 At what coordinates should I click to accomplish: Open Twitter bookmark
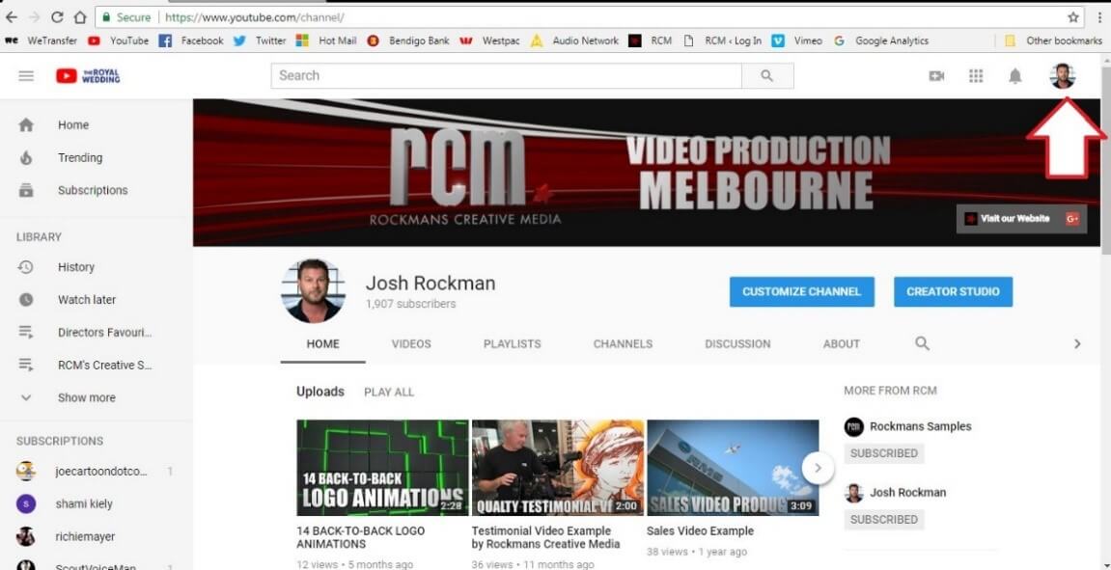tap(260, 41)
